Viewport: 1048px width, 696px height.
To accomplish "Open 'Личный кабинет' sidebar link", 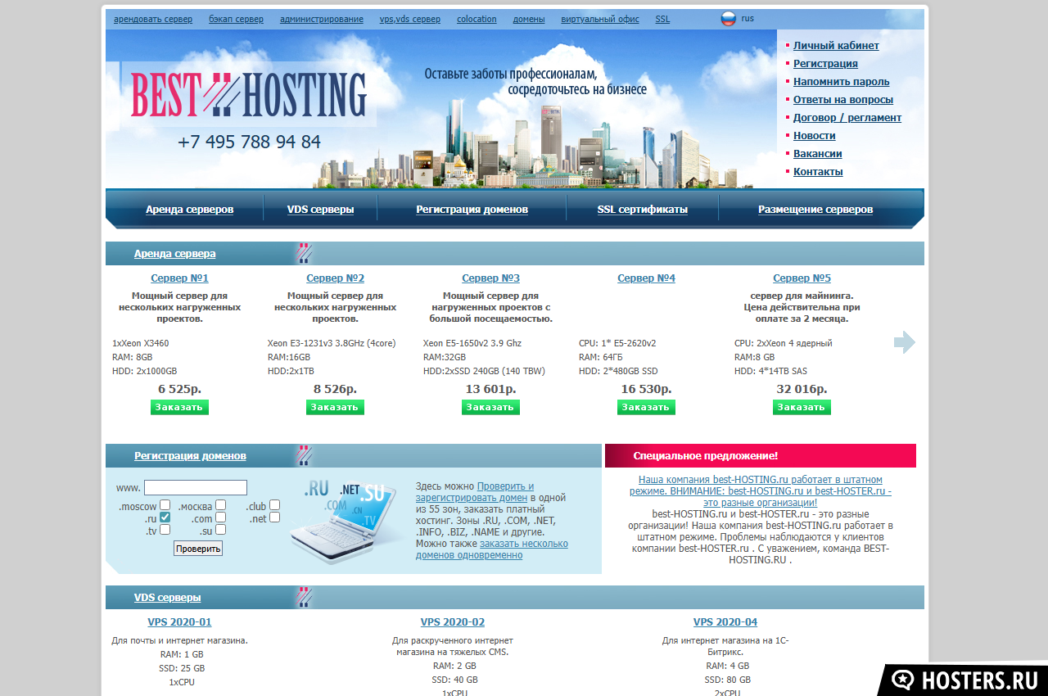I will (x=835, y=46).
